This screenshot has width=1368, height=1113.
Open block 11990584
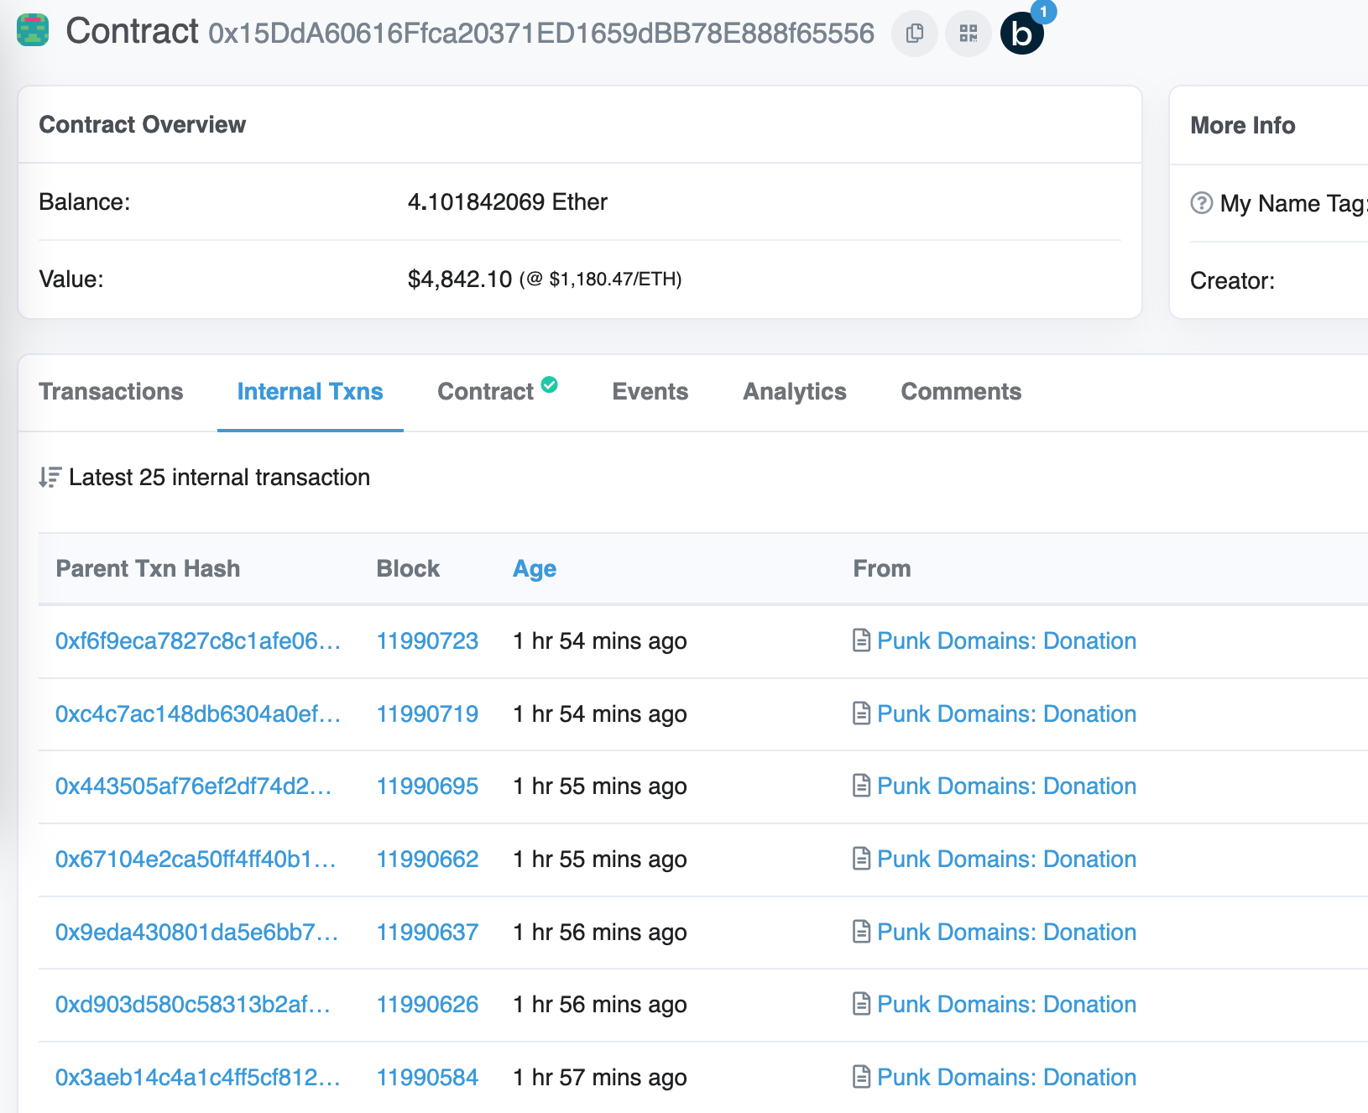427,1077
